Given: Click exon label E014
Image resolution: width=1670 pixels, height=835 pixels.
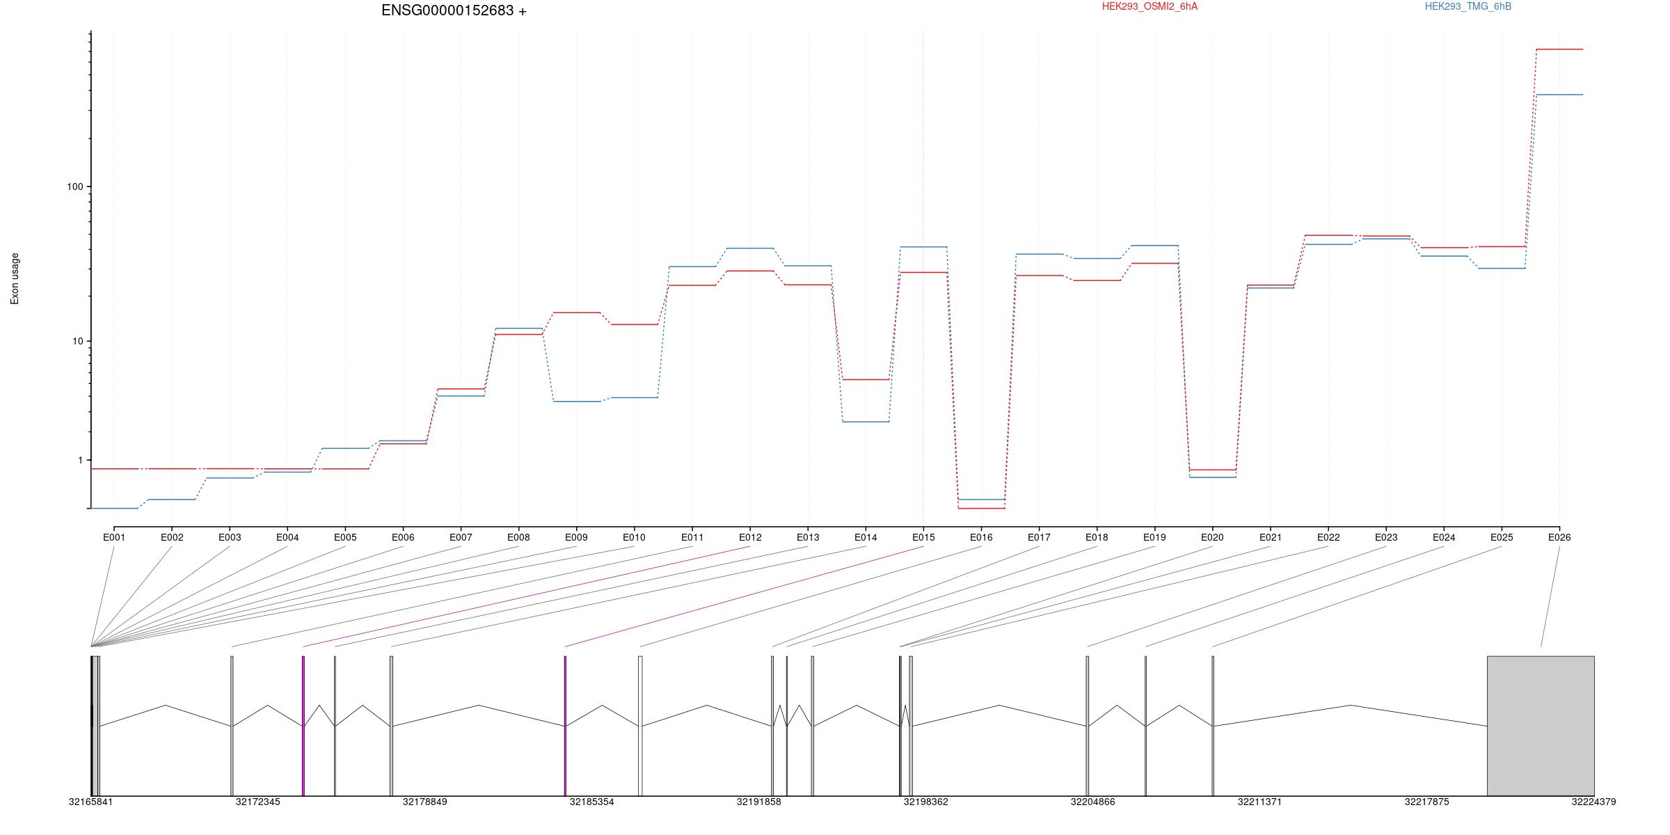Looking at the screenshot, I should 866,537.
